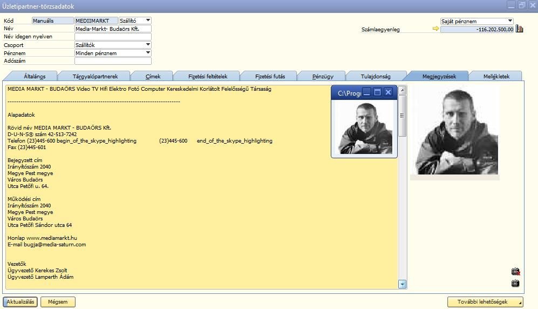Open the Tárgyalópartnerek tab

pyautogui.click(x=95, y=76)
